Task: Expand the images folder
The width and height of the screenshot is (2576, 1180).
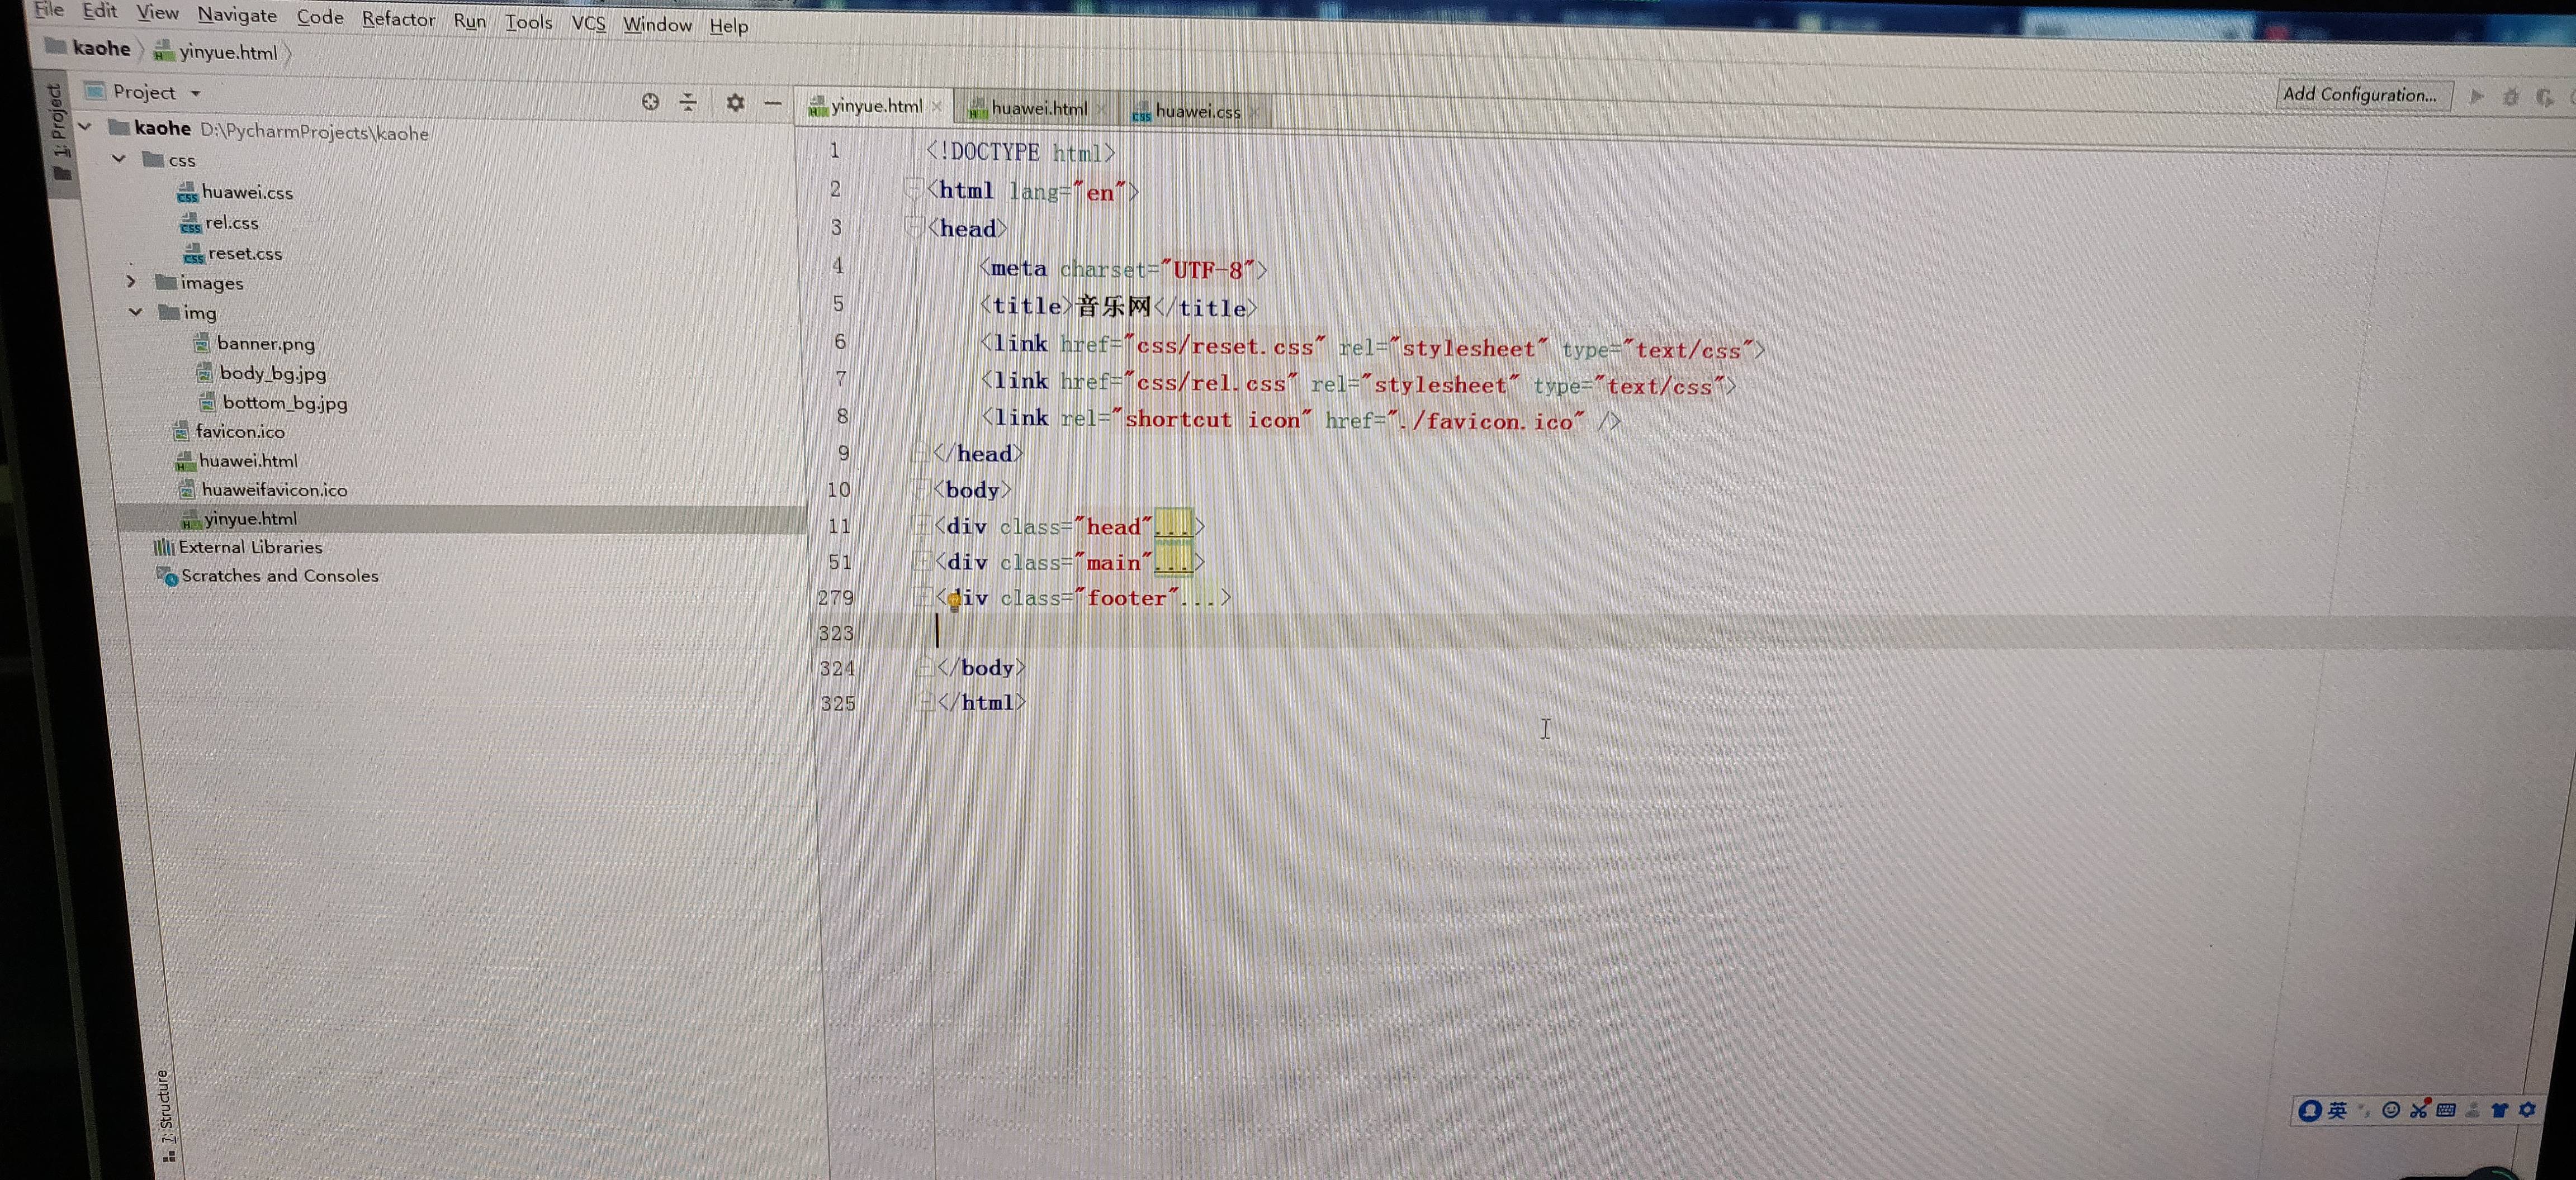Action: tap(131, 282)
